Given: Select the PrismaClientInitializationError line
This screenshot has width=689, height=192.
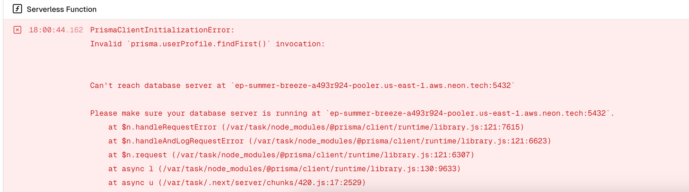Looking at the screenshot, I should tap(162, 30).
